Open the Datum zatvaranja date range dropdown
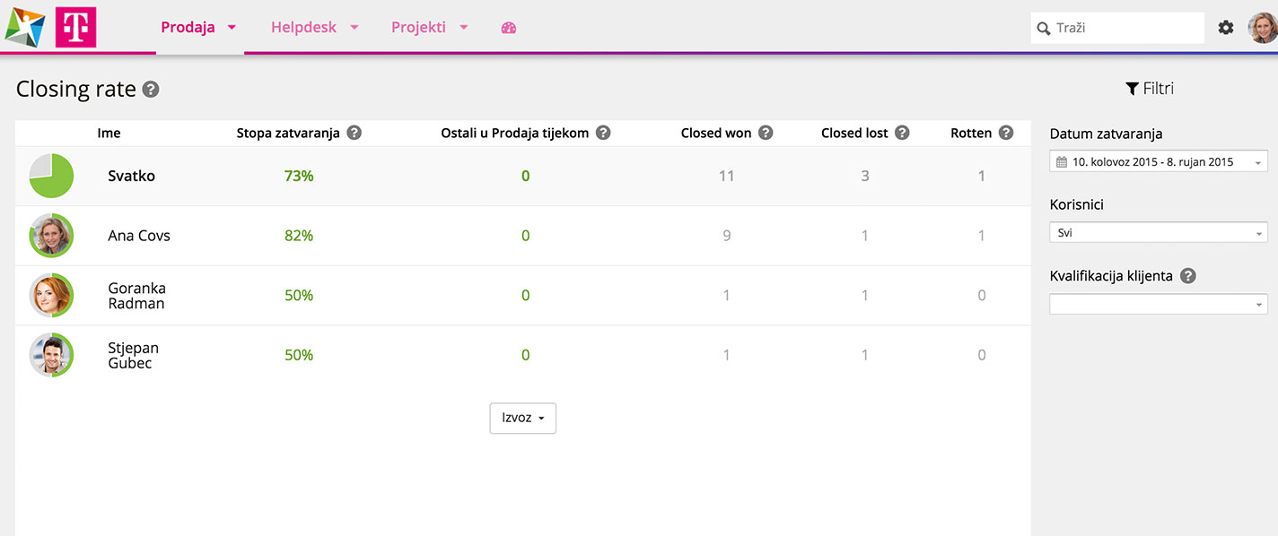This screenshot has height=536, width=1278. coord(1158,162)
